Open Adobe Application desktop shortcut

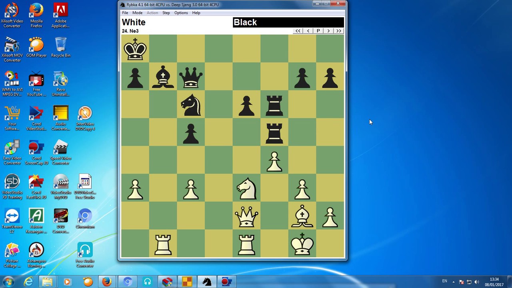[x=61, y=16]
